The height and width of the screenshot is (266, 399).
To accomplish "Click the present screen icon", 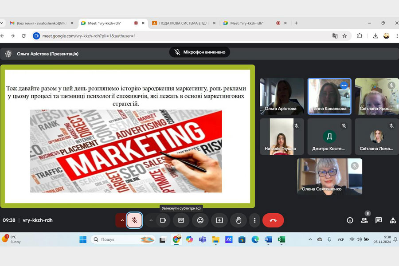I will point(219,220).
